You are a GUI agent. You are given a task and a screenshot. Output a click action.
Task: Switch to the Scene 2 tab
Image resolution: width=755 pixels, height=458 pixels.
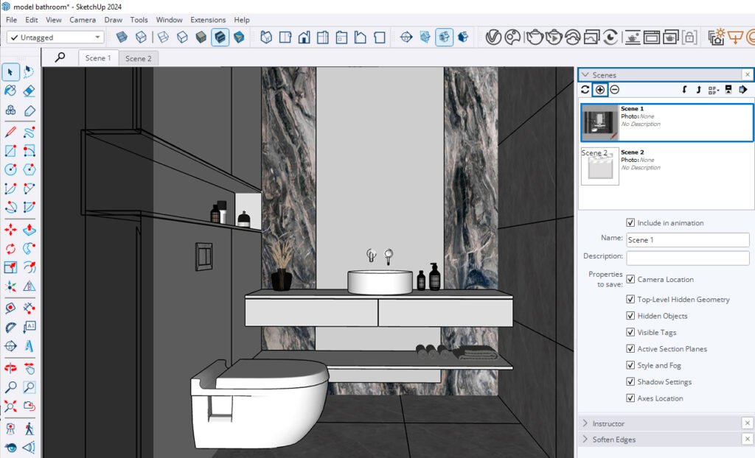(138, 58)
